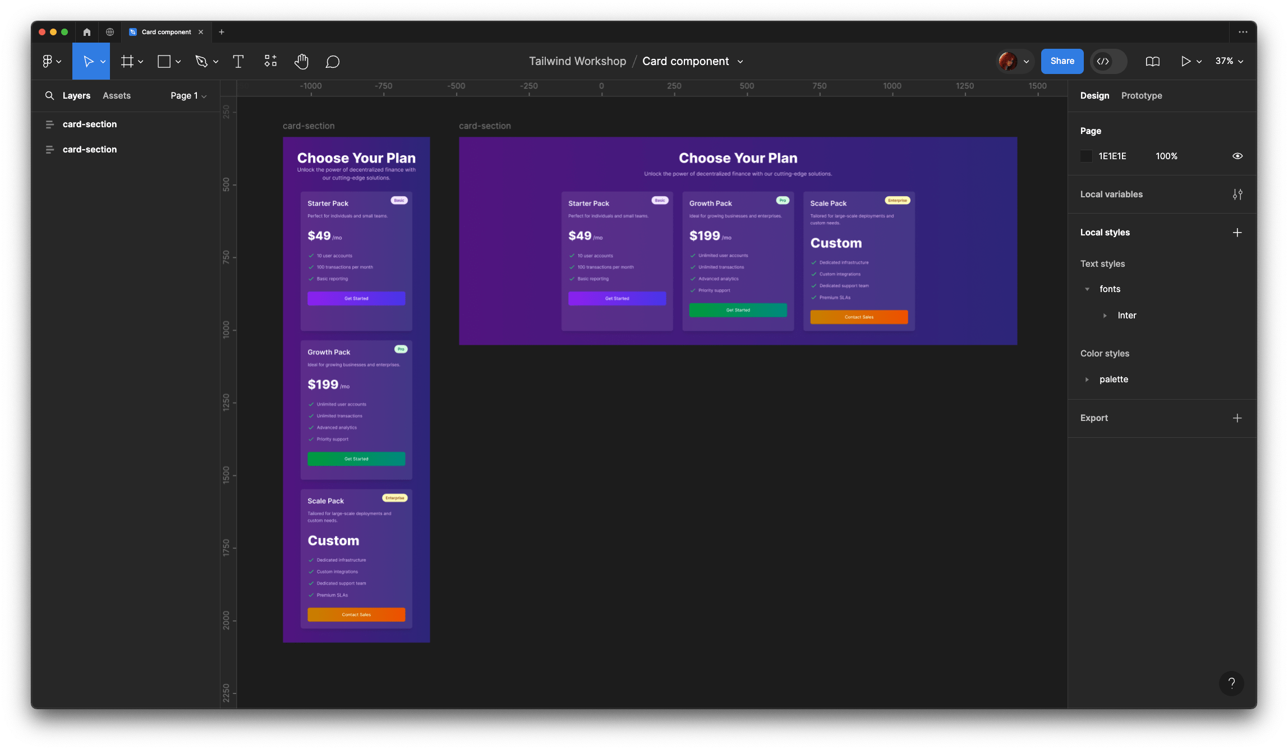
Task: Open the 37% zoom dropdown
Action: click(x=1229, y=62)
